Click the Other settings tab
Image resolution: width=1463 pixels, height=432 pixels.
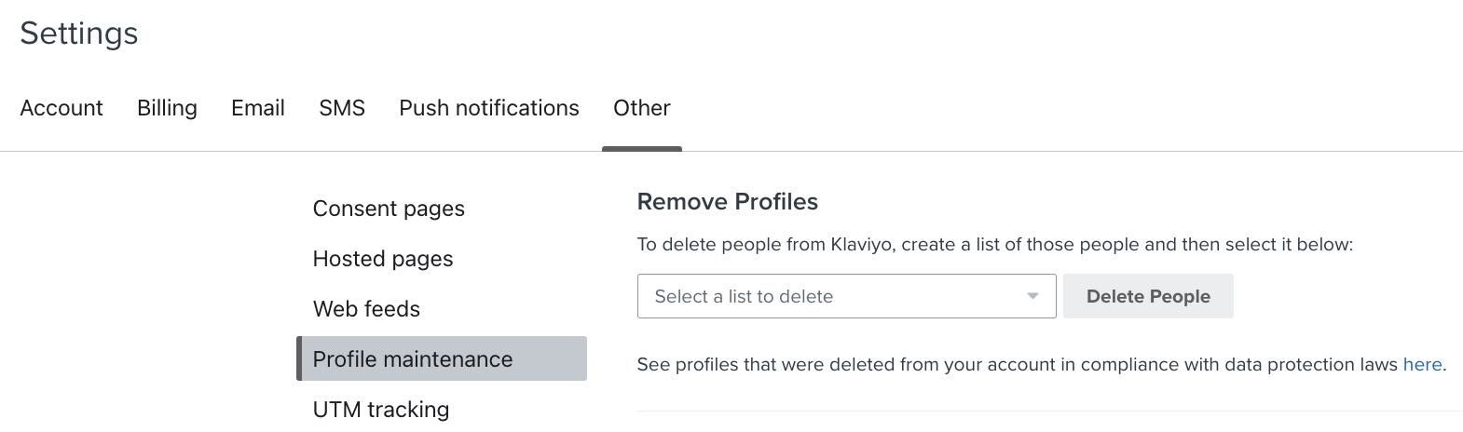(x=642, y=108)
